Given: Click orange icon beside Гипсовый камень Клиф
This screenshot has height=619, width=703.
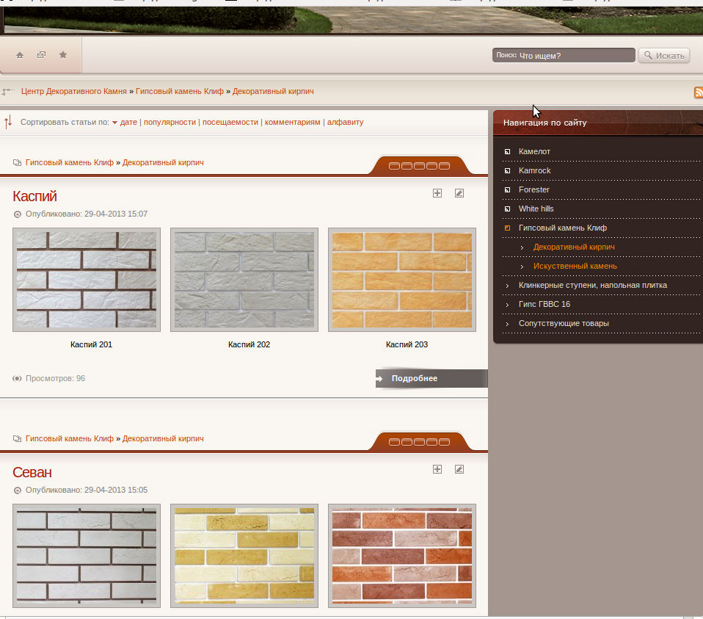Looking at the screenshot, I should [508, 228].
